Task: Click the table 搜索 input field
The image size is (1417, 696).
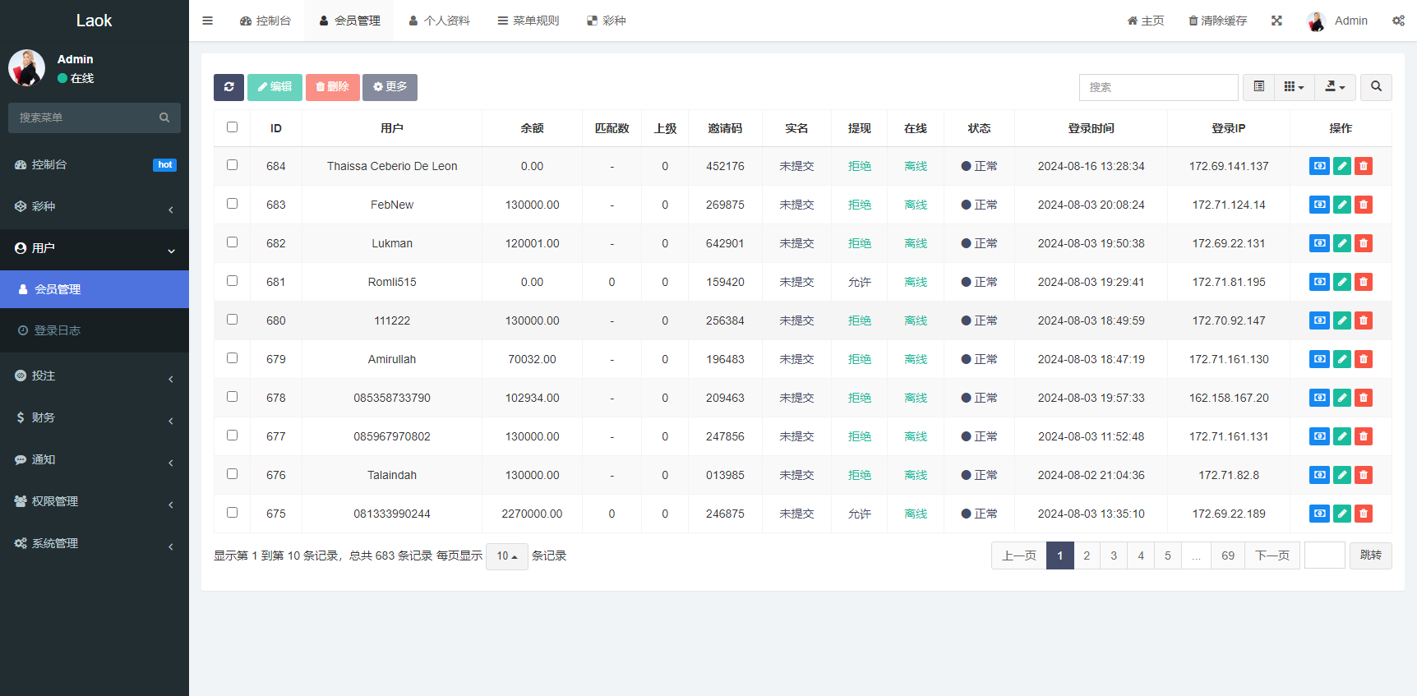Action: tap(1157, 87)
